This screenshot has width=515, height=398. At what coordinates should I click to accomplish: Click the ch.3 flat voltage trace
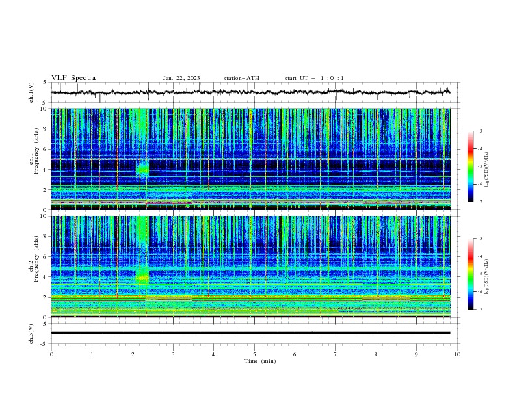(x=250, y=333)
